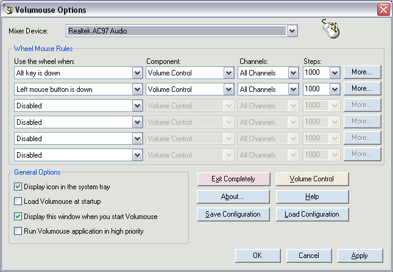Image resolution: width=393 pixels, height=272 pixels.
Task: Click the Save Configuration button
Action: [x=233, y=214]
